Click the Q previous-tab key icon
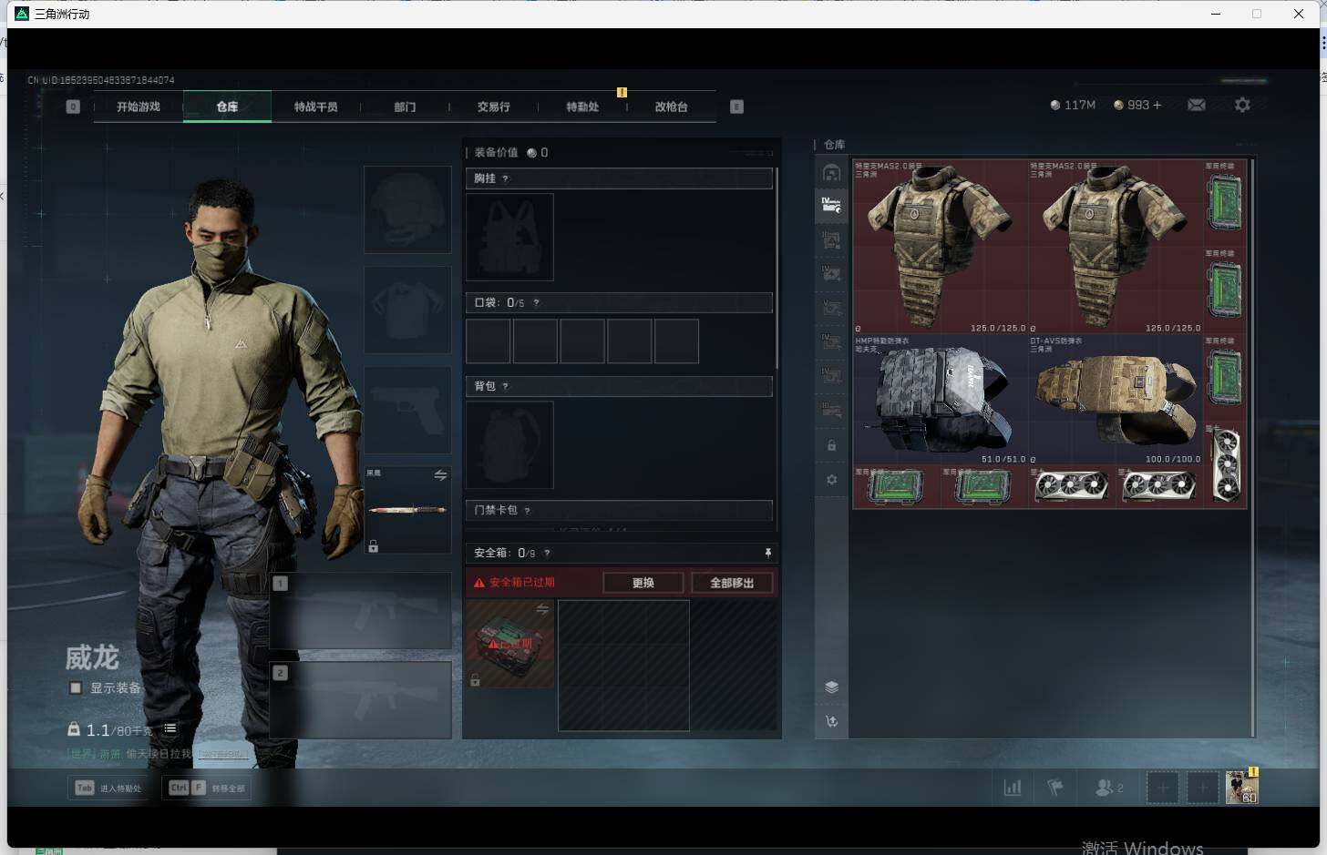 (x=73, y=107)
